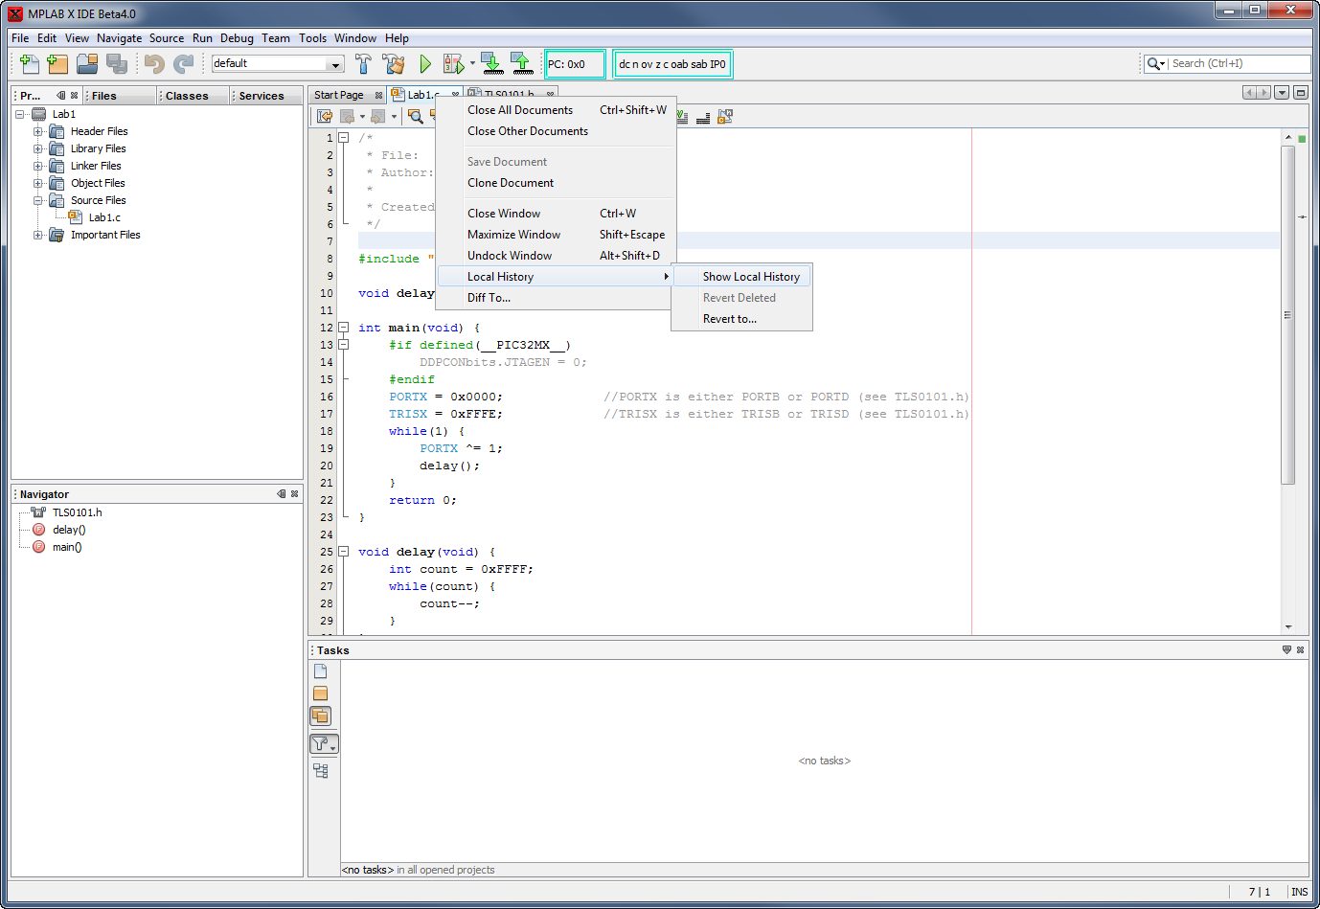Select Show Local History from the submenu
This screenshot has width=1320, height=909.
[x=750, y=277]
